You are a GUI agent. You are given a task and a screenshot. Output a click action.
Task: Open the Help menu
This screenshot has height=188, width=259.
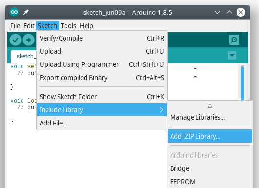point(86,26)
